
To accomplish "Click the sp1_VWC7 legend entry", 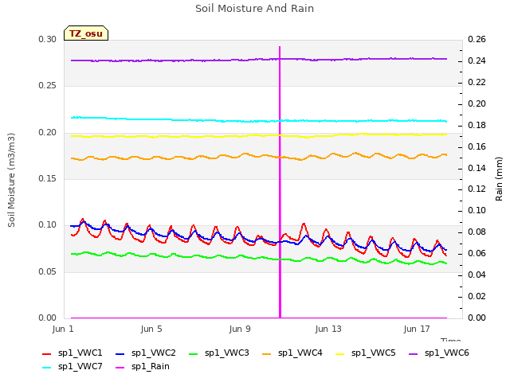I will coord(73,367).
